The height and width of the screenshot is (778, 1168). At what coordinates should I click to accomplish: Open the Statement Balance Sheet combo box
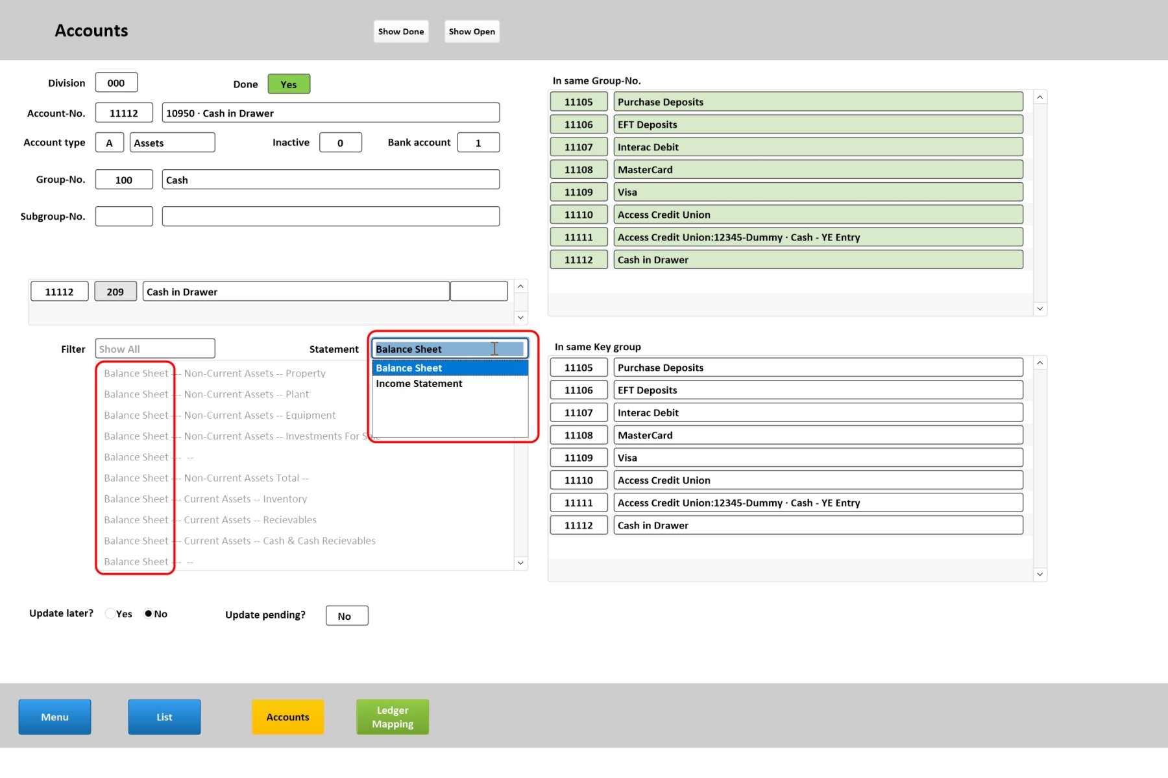[450, 349]
